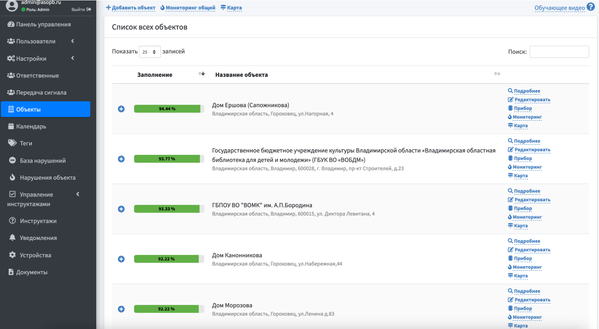Click the user avatar icon

(12, 6)
